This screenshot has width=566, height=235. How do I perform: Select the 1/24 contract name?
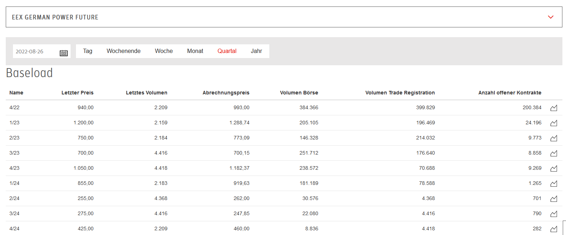(14, 183)
